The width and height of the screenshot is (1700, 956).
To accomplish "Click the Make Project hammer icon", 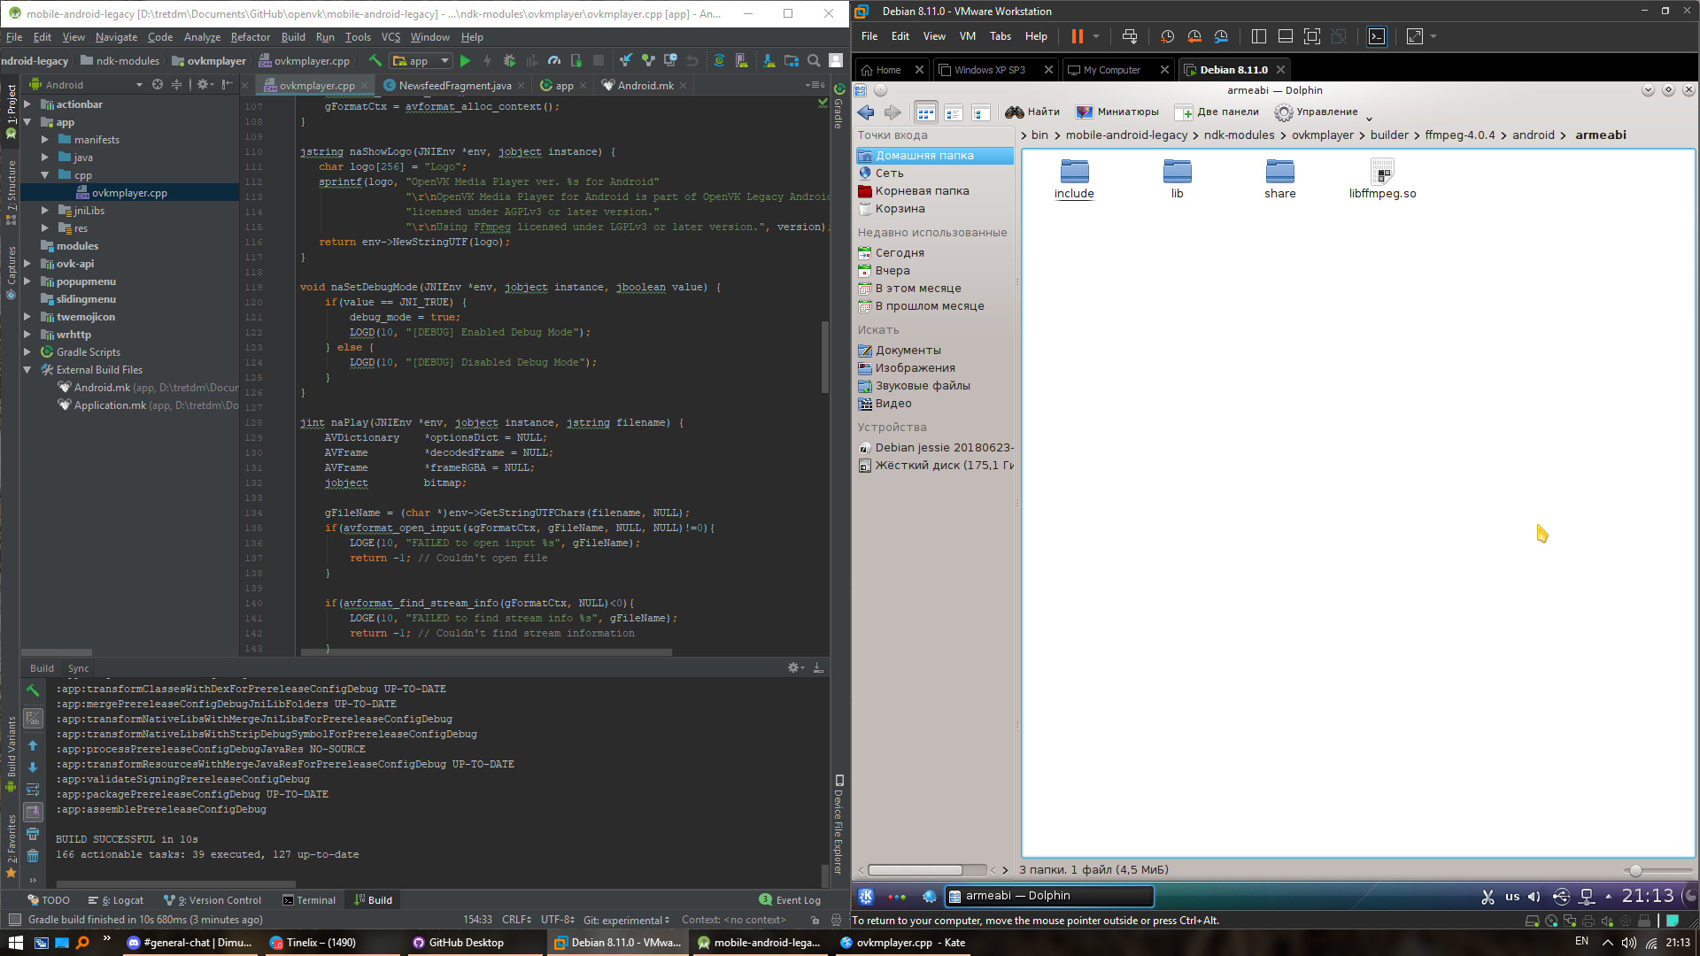I will [x=375, y=61].
